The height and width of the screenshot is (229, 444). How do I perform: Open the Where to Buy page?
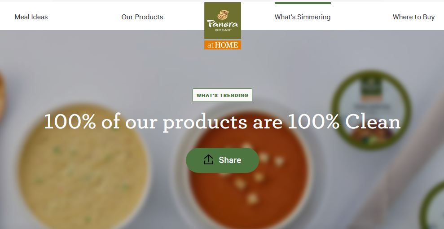pyautogui.click(x=413, y=17)
